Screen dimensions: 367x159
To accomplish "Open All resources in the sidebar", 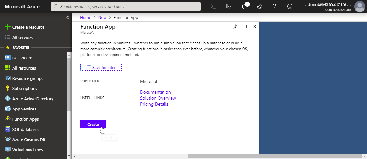I will click(24, 68).
